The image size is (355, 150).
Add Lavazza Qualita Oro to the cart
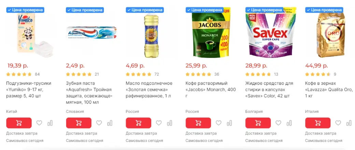(318, 123)
